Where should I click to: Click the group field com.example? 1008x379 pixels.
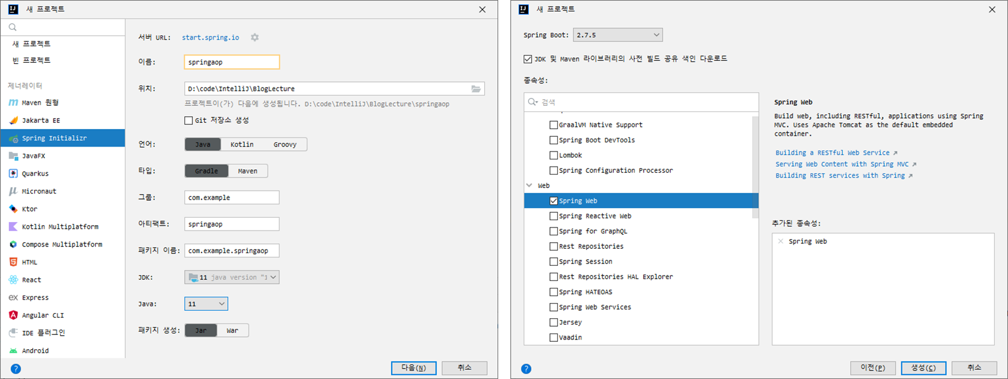tap(232, 198)
